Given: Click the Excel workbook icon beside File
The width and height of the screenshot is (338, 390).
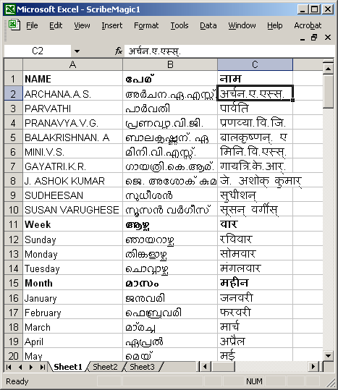Looking at the screenshot, I should (14, 25).
